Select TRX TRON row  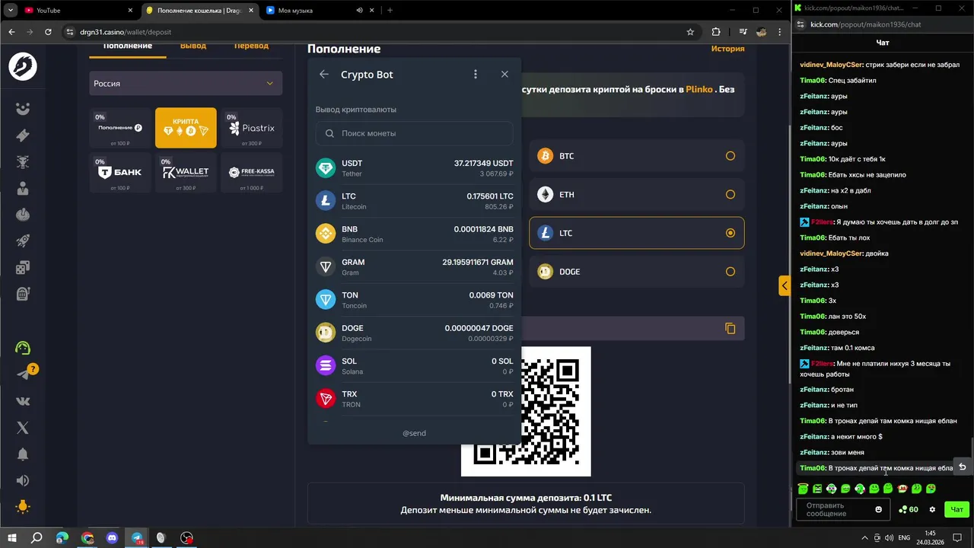point(415,399)
